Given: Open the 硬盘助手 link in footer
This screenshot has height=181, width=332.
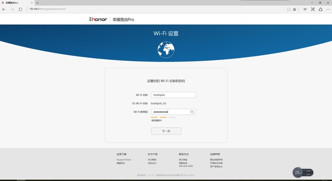Looking at the screenshot, I should pyautogui.click(x=121, y=163).
